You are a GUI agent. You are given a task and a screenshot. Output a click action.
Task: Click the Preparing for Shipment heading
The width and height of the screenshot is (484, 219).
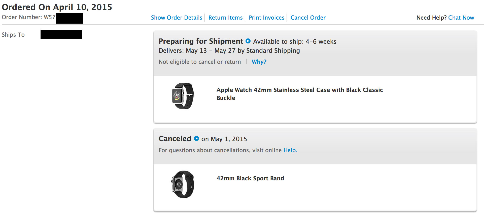tap(201, 41)
